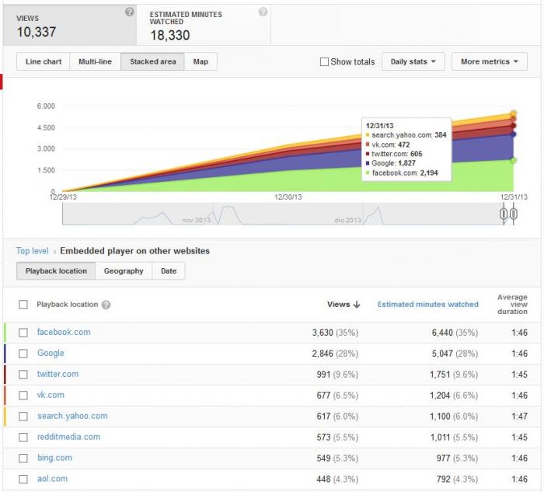Switch to the Map view
544x492 pixels.
point(201,61)
